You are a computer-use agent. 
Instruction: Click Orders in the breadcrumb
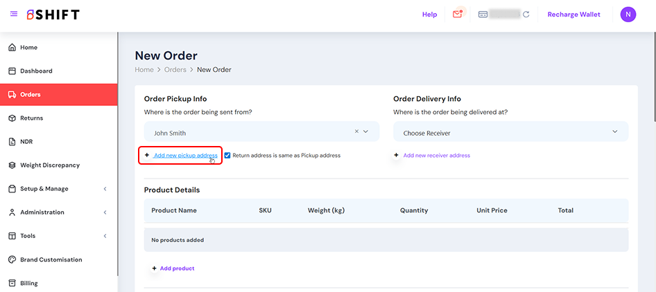coord(175,70)
